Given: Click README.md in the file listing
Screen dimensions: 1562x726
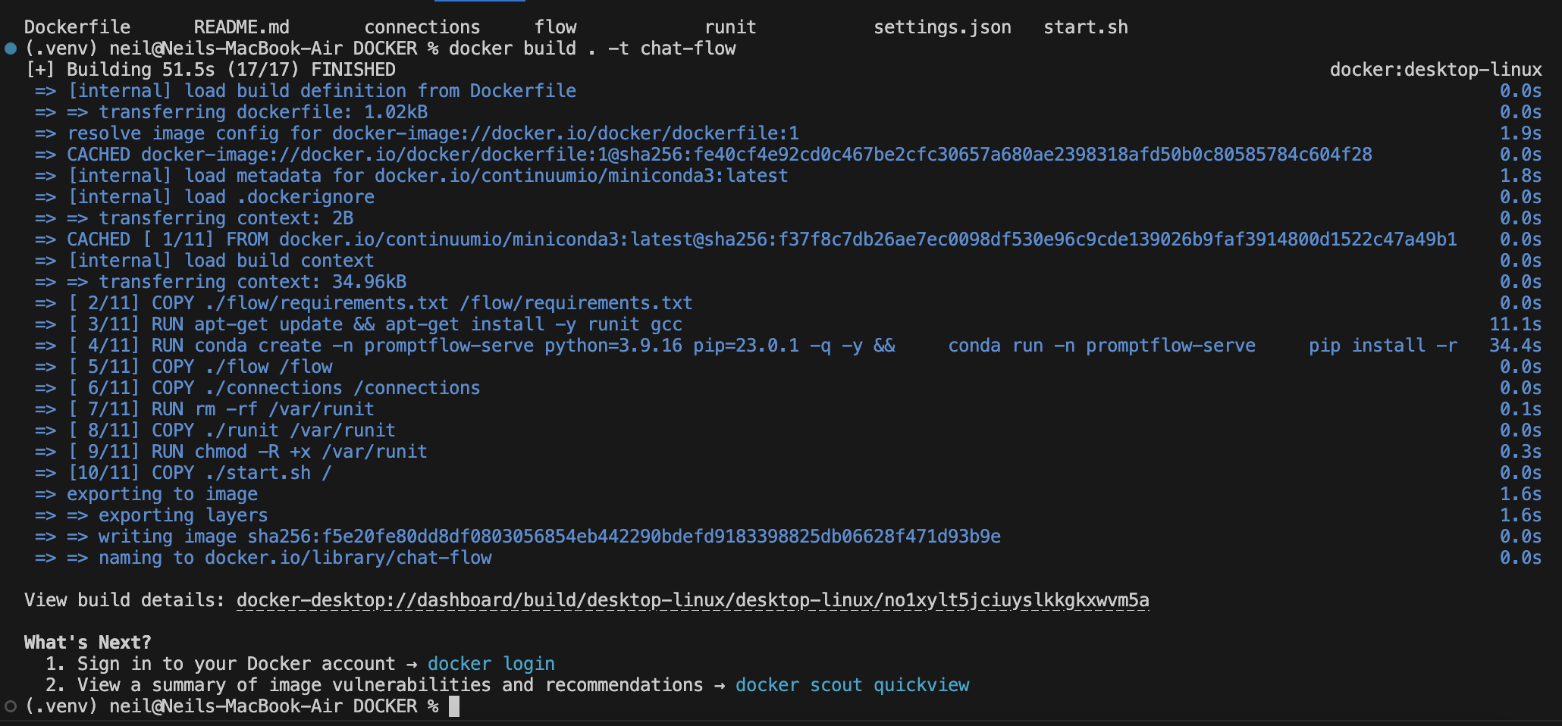Looking at the screenshot, I should [x=241, y=27].
